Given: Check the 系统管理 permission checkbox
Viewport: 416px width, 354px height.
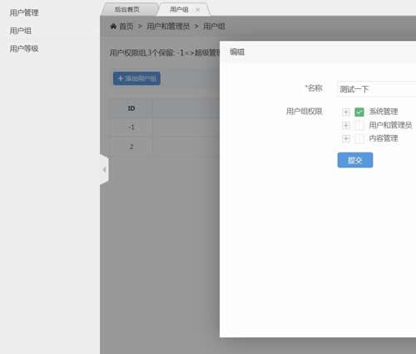Looking at the screenshot, I should [359, 112].
